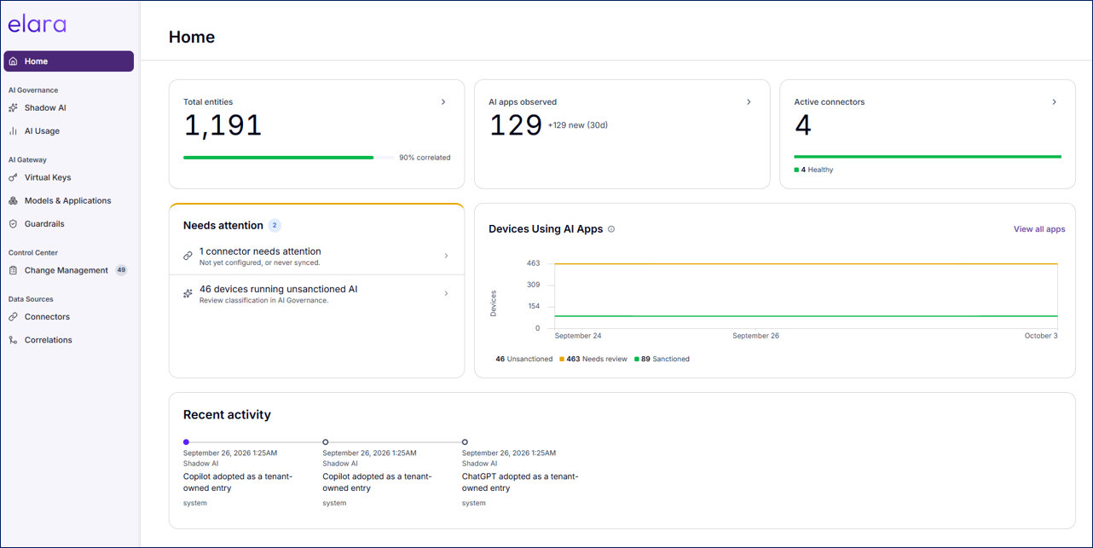
Task: Click the Shadow AI sparkle icon
Action: pyautogui.click(x=13, y=108)
